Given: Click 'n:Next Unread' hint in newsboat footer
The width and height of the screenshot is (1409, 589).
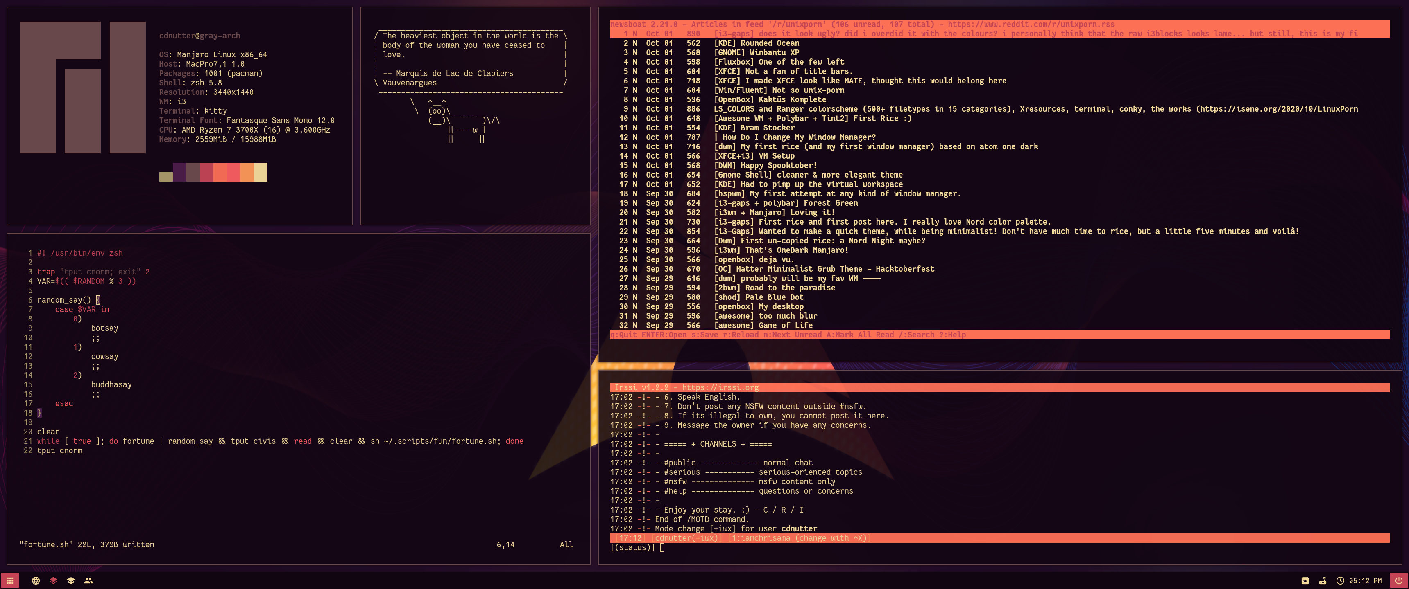Looking at the screenshot, I should coord(793,335).
